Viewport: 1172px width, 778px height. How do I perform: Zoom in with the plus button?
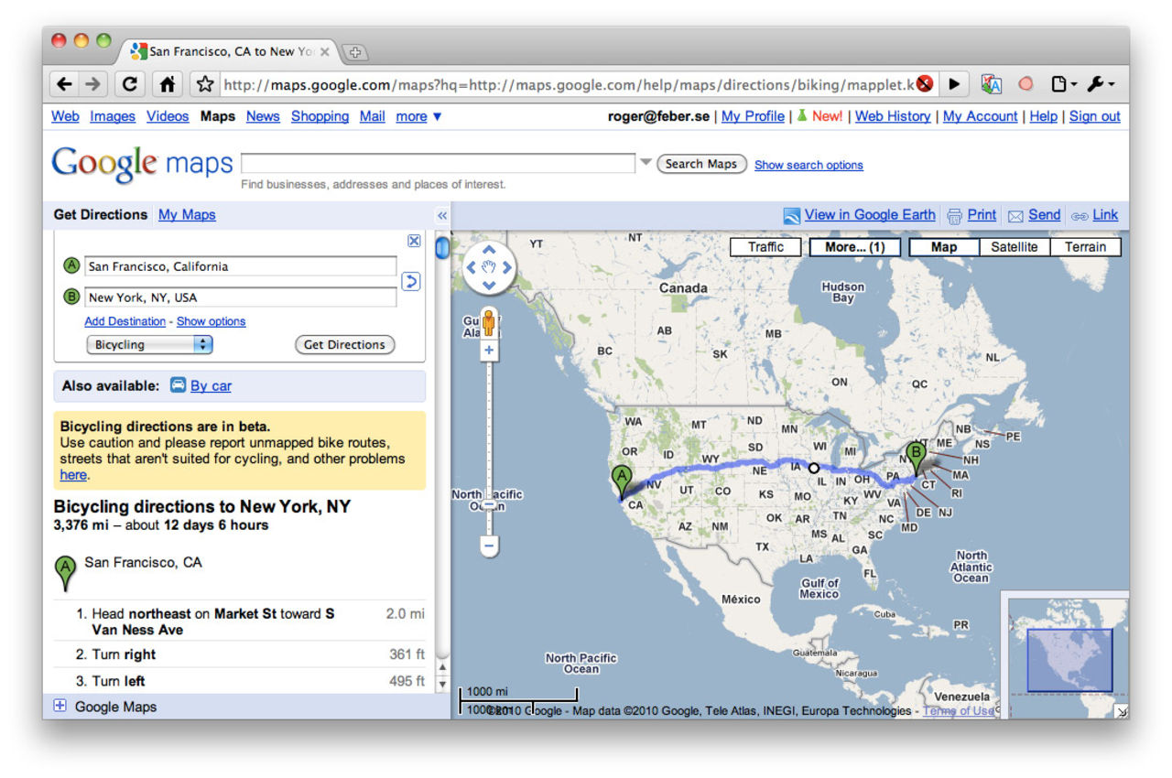tap(489, 350)
